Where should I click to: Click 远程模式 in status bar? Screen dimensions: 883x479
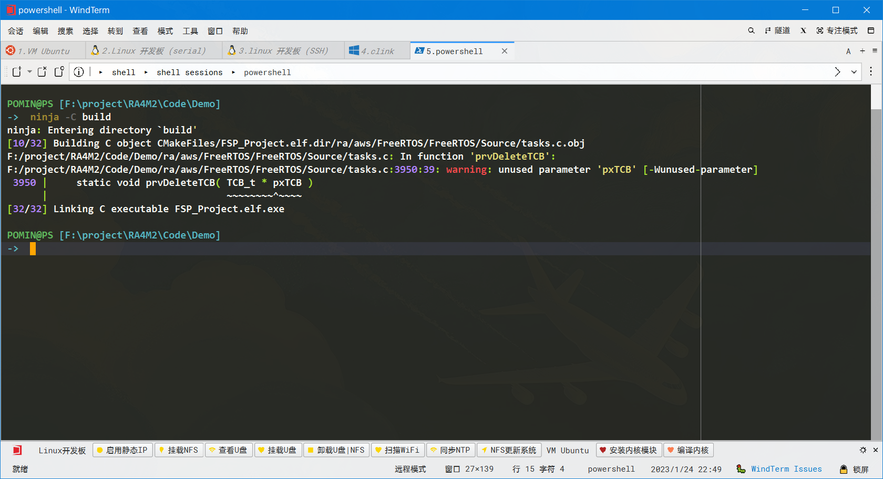click(410, 469)
